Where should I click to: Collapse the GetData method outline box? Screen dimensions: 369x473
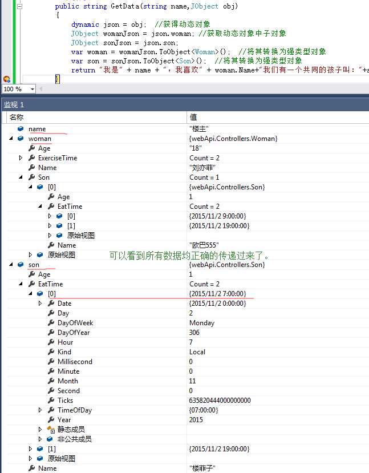click(x=19, y=6)
